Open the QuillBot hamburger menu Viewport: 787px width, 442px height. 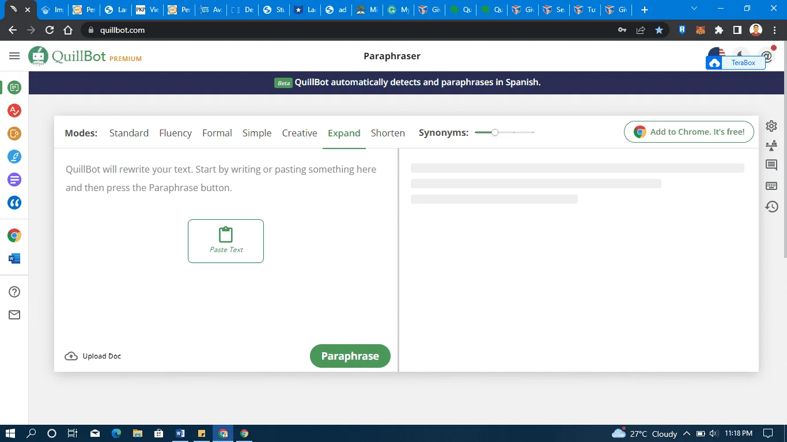[14, 56]
